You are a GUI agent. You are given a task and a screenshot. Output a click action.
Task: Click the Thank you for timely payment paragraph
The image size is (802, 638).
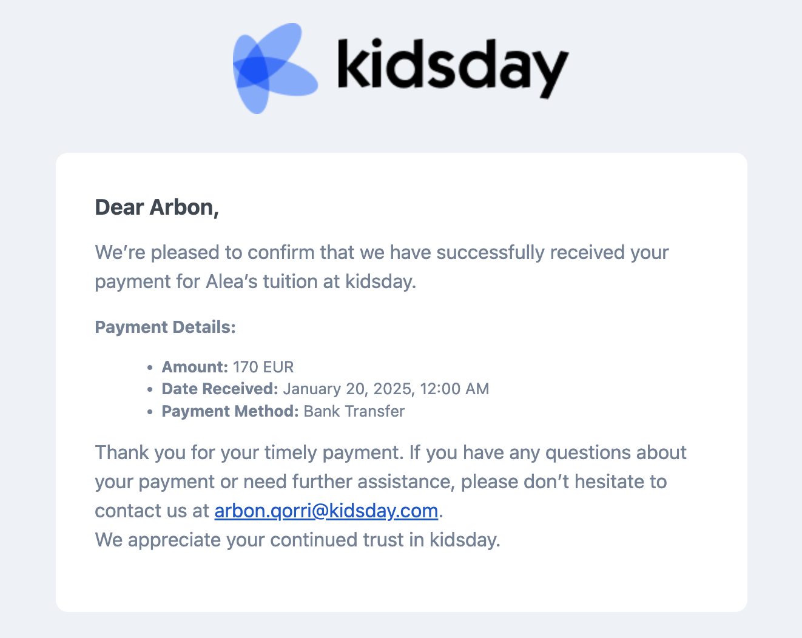[391, 482]
